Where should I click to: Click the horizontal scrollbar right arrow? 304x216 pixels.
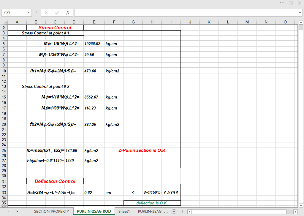(x=295, y=212)
